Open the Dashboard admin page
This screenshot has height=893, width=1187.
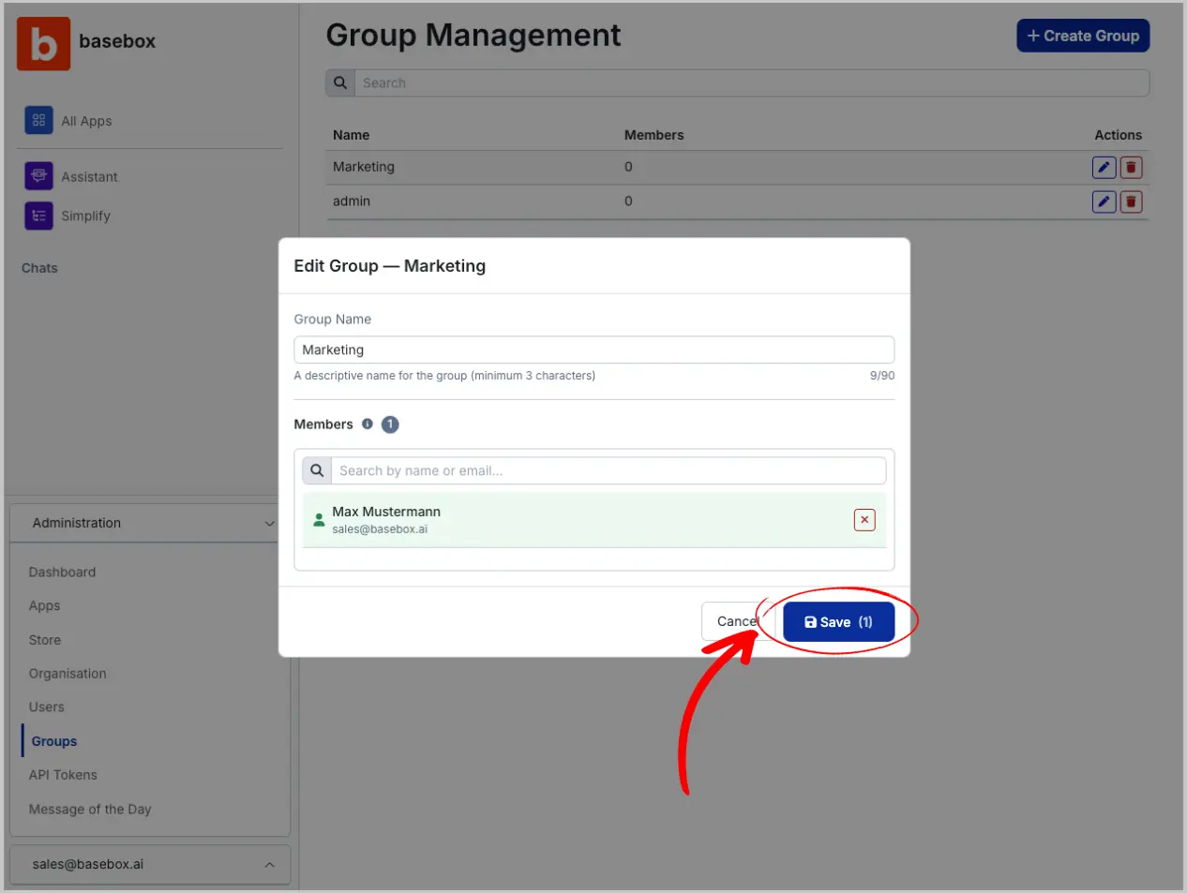pos(62,573)
